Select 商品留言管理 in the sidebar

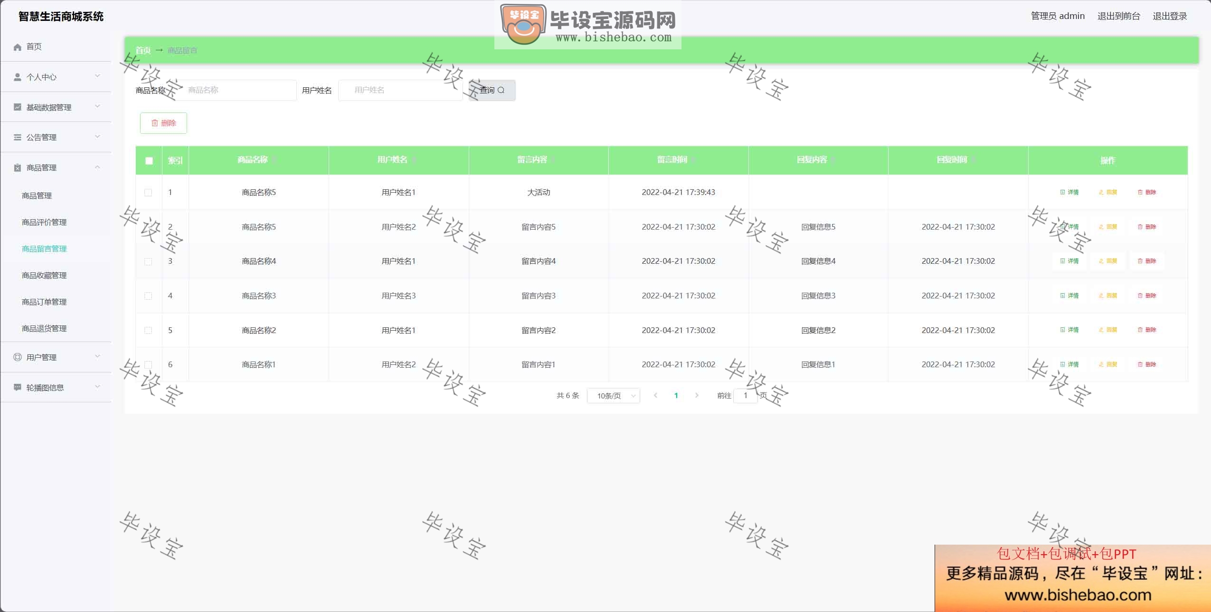click(x=56, y=249)
